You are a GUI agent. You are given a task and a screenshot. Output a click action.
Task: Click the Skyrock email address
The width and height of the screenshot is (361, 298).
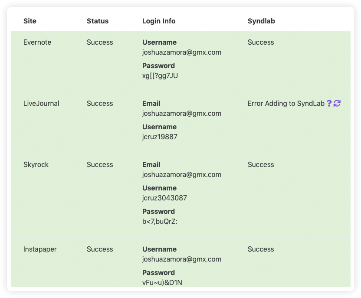click(182, 175)
